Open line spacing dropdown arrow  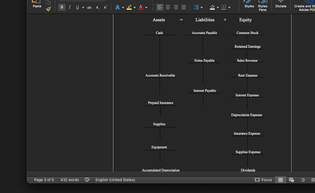[x=202, y=7]
